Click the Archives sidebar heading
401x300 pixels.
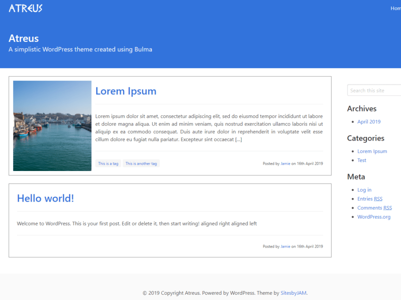coord(362,109)
